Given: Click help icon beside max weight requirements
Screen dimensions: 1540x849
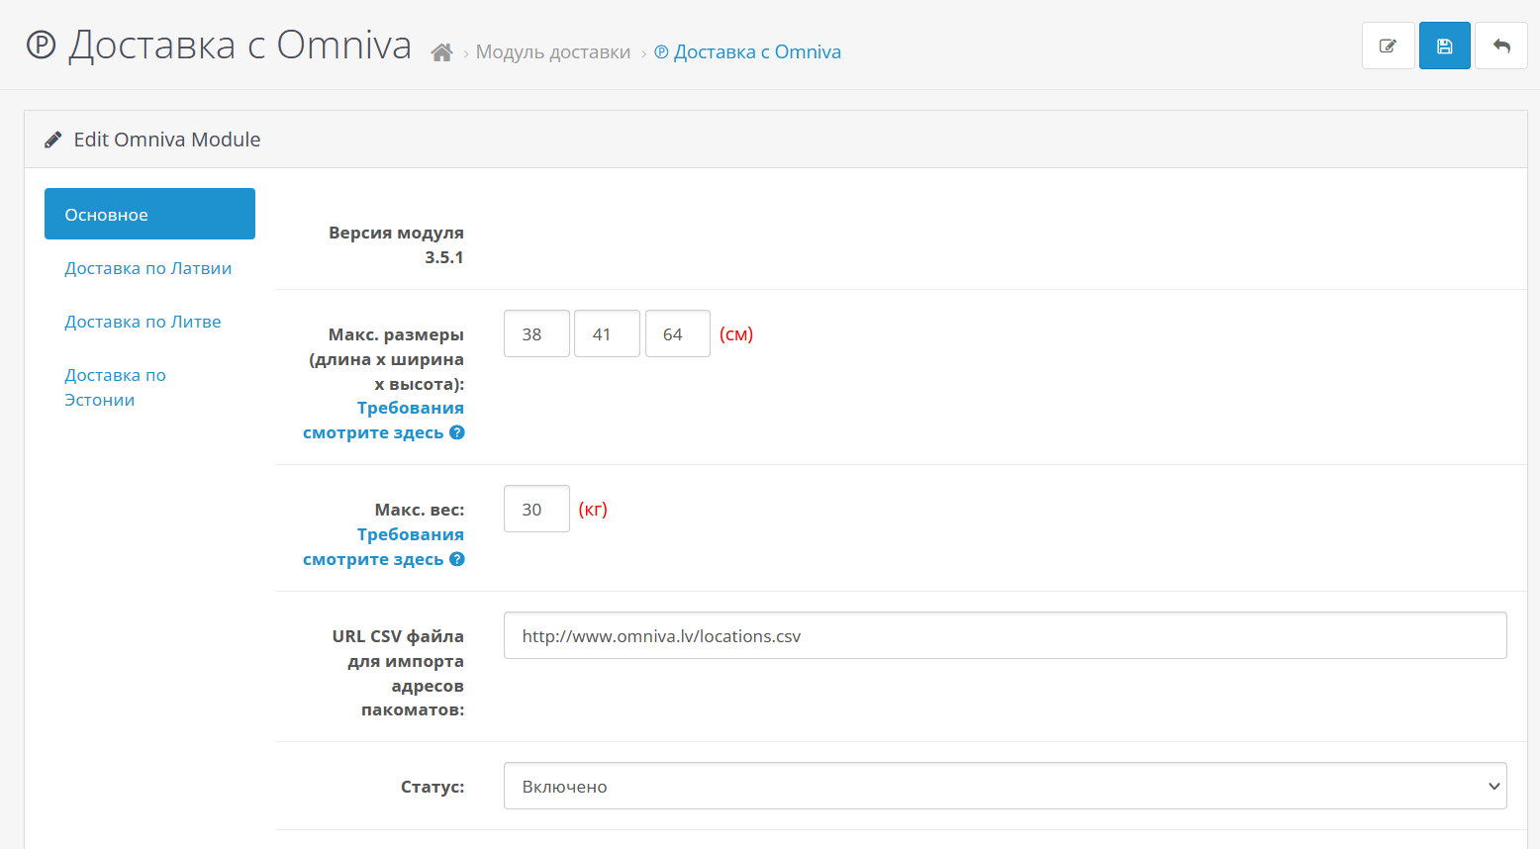Looking at the screenshot, I should (457, 559).
